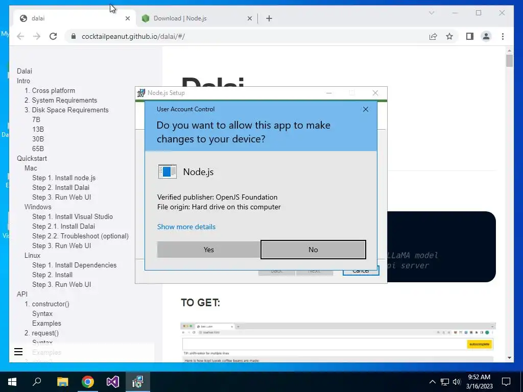Screen dimensions: 523x392
Task: Open Linux quickstart entry
Action: click(32, 255)
